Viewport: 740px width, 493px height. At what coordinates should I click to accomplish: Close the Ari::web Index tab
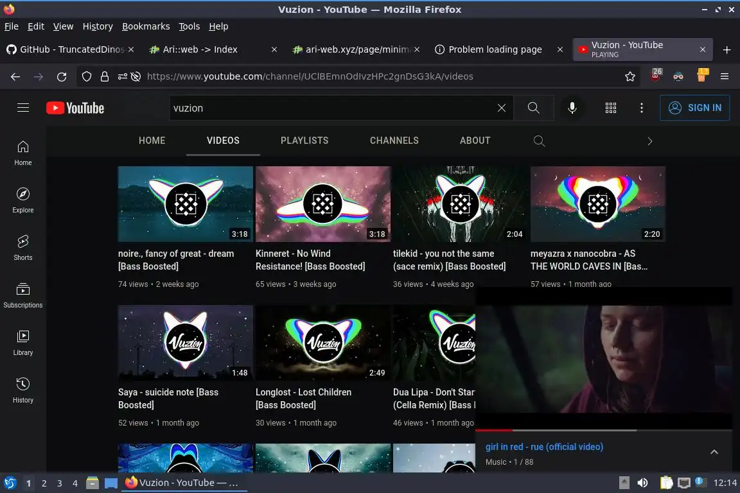[x=274, y=49]
